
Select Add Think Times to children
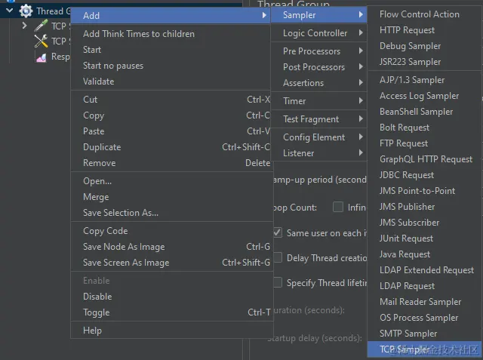(139, 34)
